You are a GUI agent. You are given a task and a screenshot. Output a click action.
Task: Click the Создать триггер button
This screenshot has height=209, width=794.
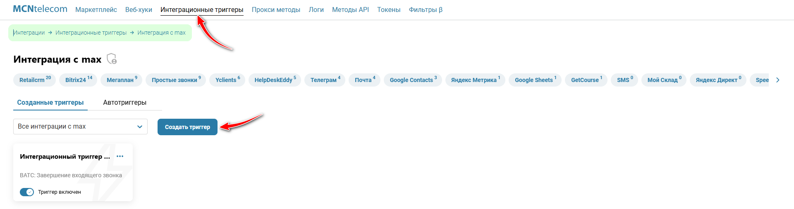[x=187, y=127]
